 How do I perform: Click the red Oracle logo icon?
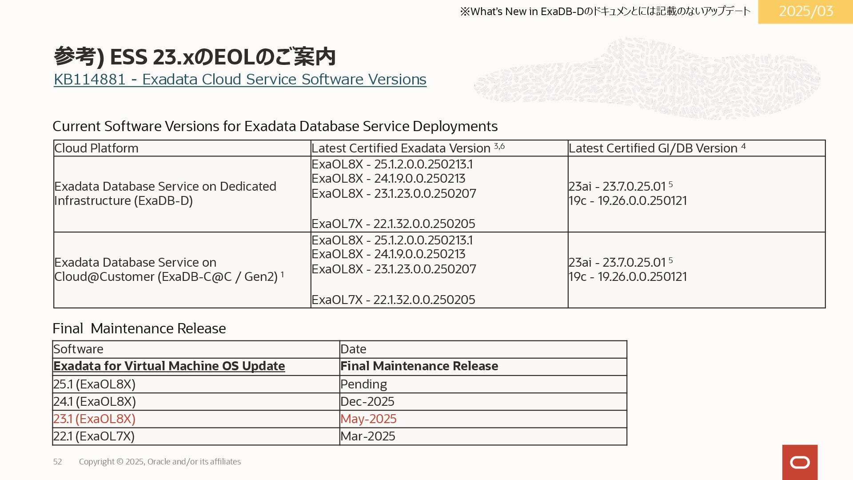pos(800,462)
